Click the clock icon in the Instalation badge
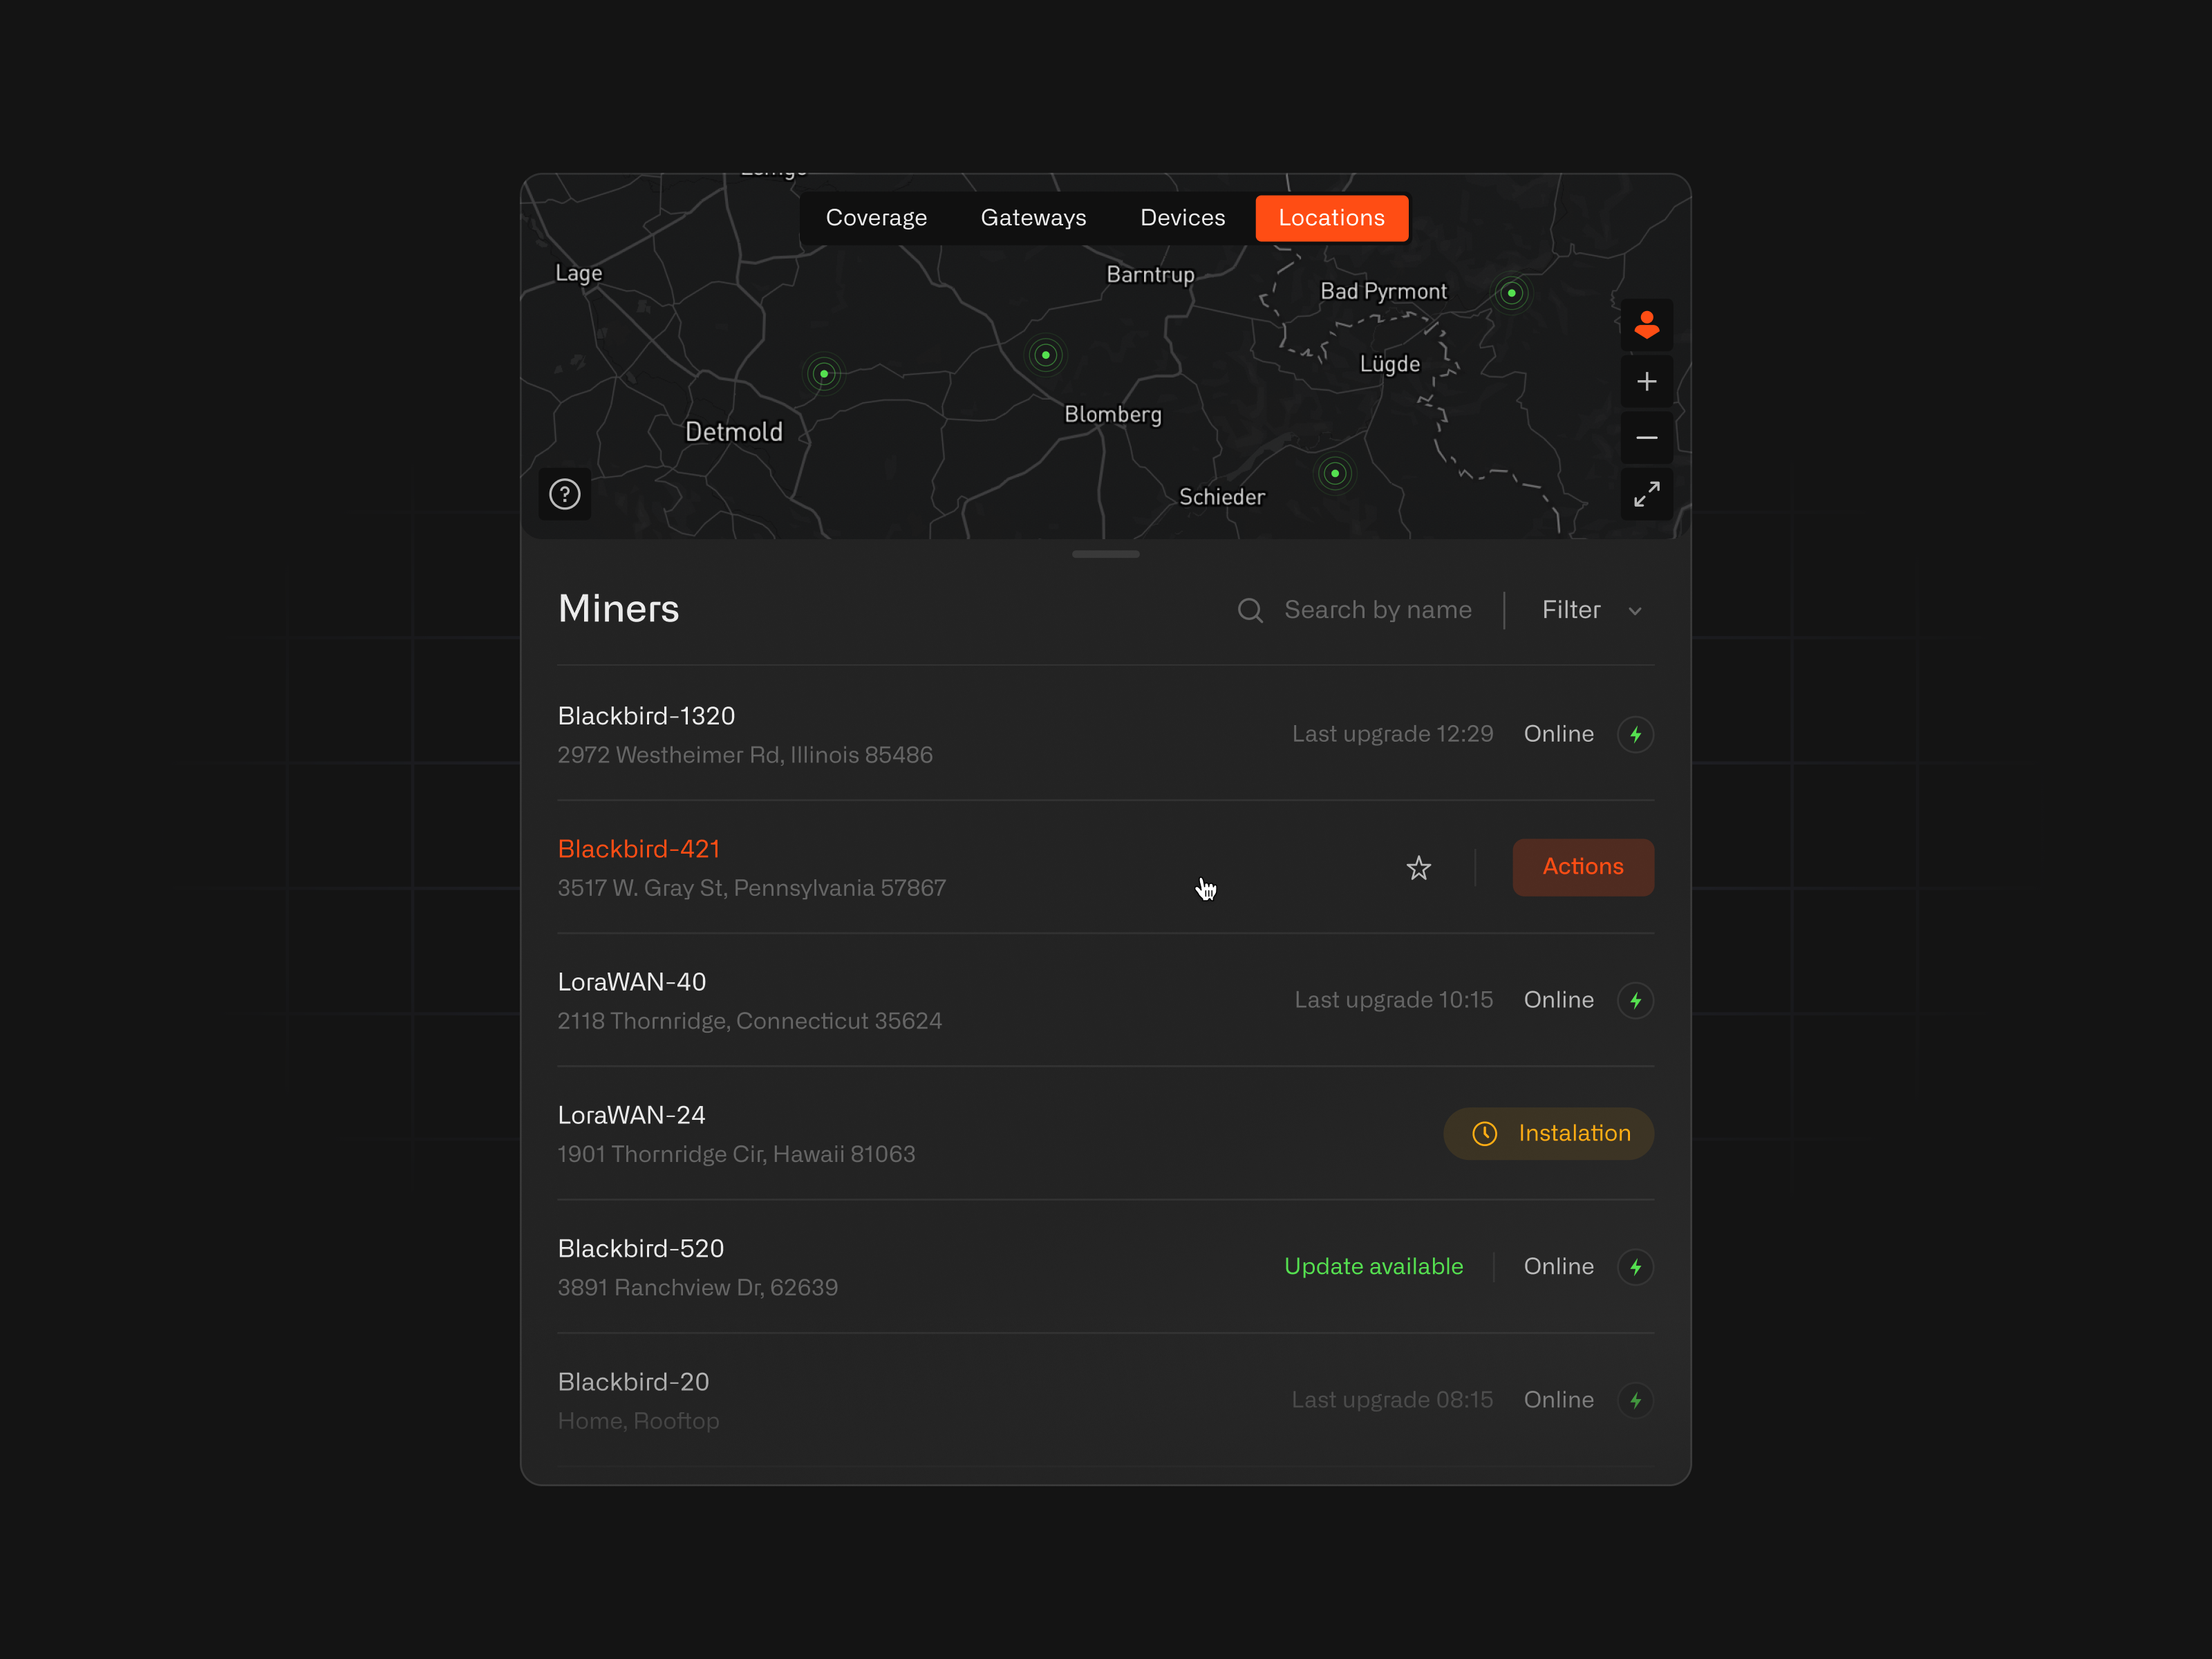This screenshot has height=1659, width=2212. pos(1484,1133)
